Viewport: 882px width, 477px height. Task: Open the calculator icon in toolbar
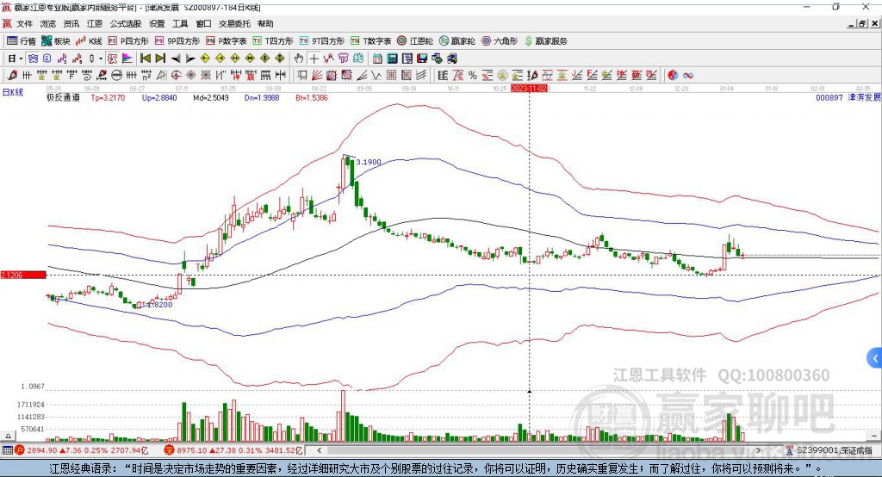[x=392, y=59]
